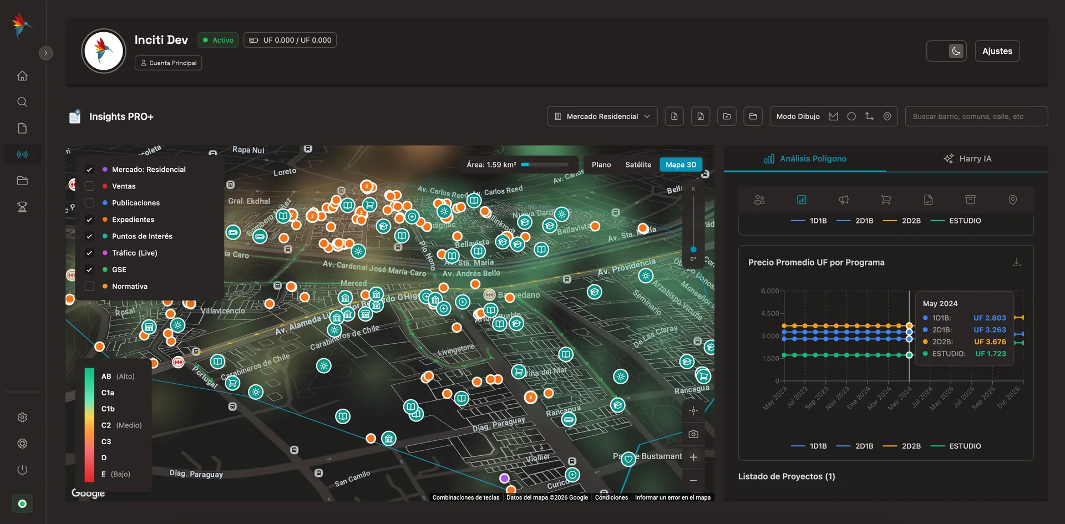1065x524 pixels.
Task: Enable the Publicaciones layer checkbox
Action: point(89,203)
